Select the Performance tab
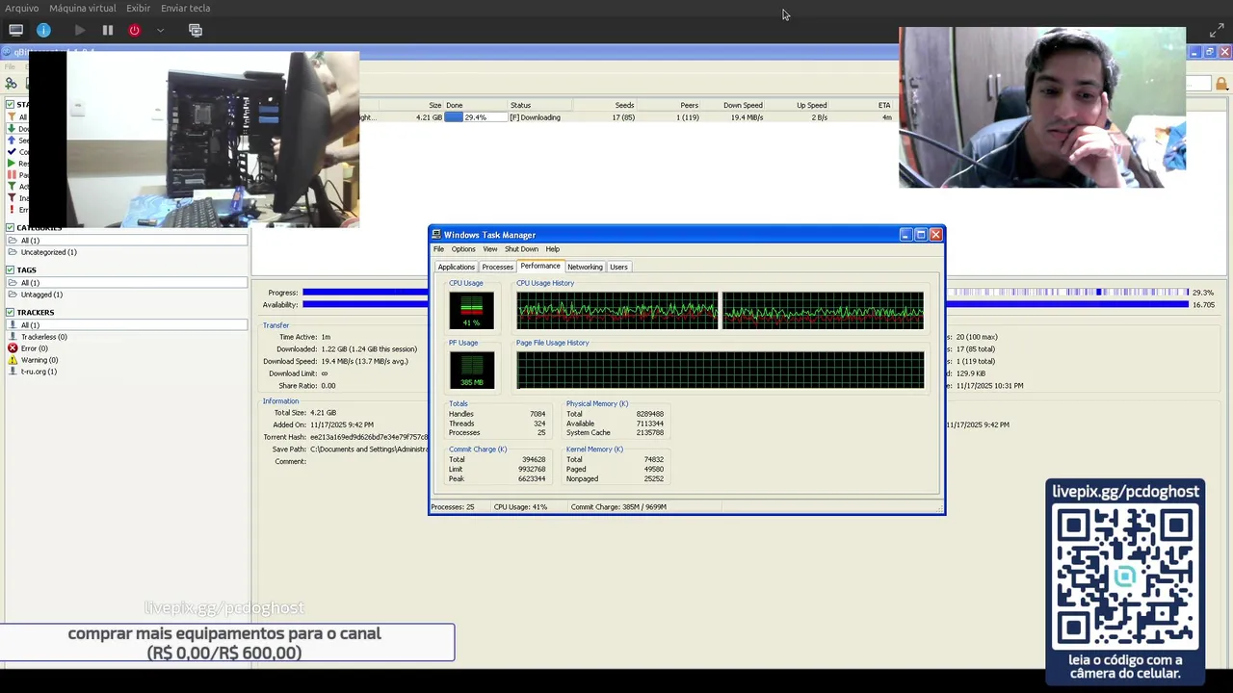Image resolution: width=1233 pixels, height=693 pixels. (x=540, y=266)
